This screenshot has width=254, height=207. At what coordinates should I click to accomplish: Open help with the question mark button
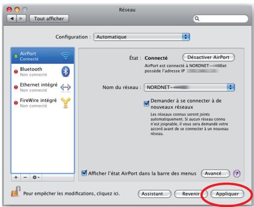[237, 173]
